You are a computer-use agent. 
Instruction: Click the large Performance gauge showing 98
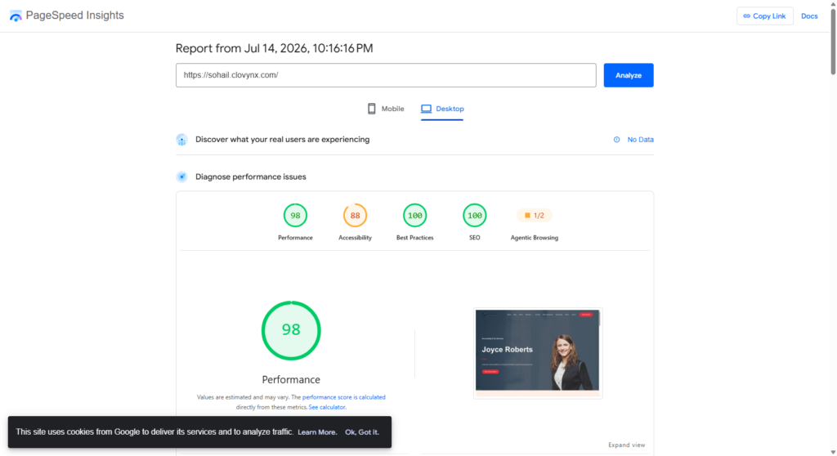pos(291,330)
